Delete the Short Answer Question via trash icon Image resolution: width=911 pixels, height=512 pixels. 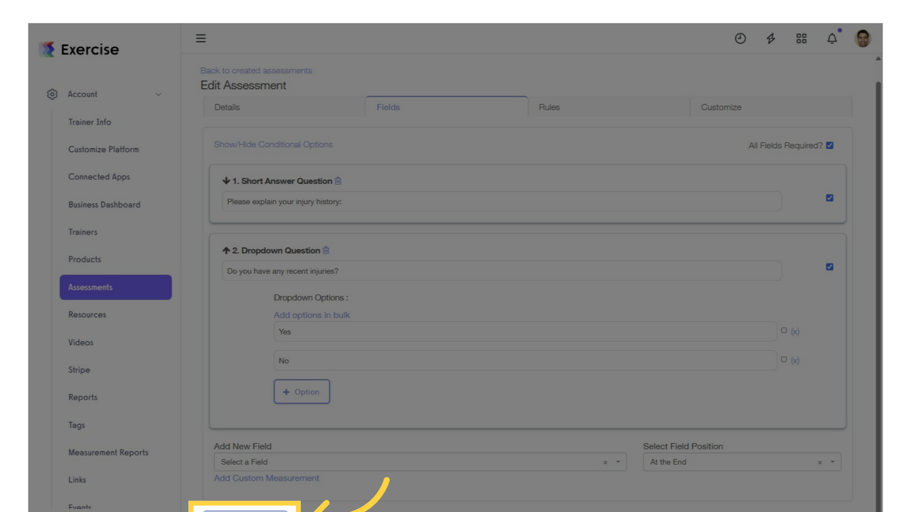(338, 181)
